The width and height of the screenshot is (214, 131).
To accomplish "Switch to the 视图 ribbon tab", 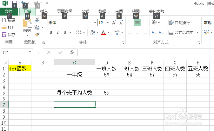I will [136, 11].
